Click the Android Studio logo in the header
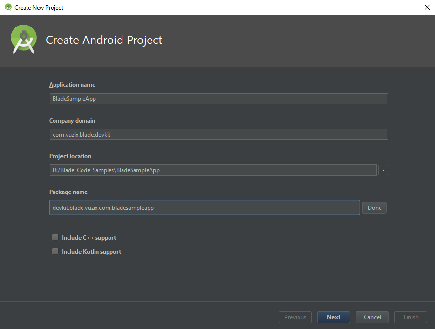 [x=24, y=39]
